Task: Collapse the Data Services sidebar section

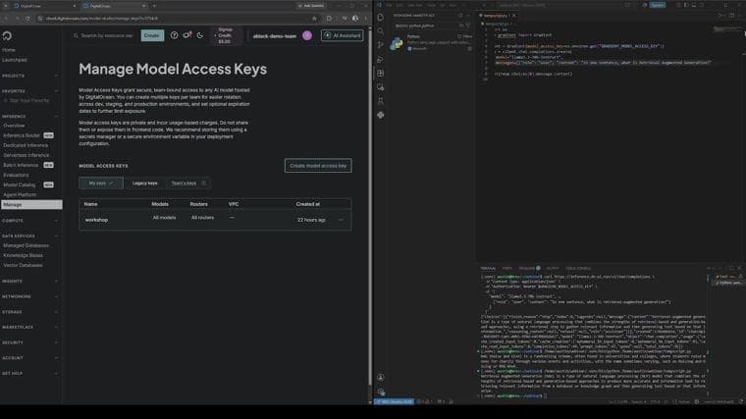Action: pyautogui.click(x=30, y=236)
